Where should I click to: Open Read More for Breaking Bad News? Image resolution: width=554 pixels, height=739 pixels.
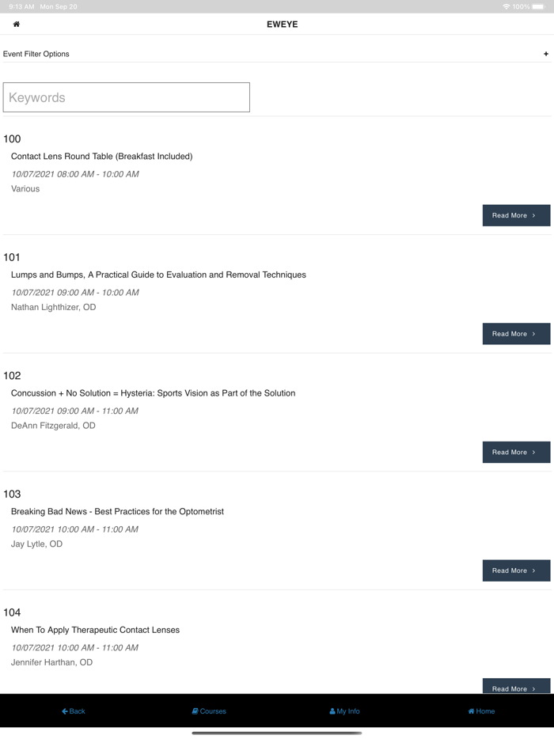click(516, 570)
